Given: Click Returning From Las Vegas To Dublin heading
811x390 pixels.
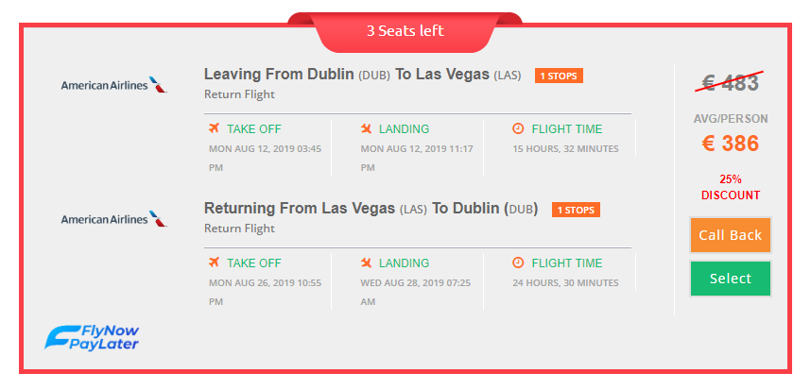Looking at the screenshot, I should tap(371, 209).
